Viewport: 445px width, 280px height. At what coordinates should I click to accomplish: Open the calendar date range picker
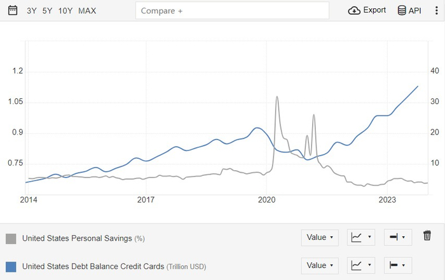12,10
